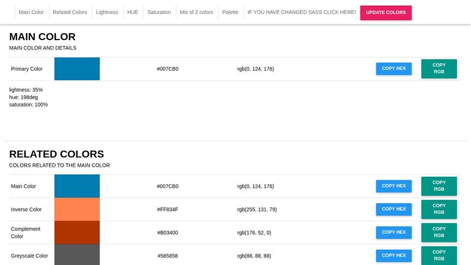Copy RGB for Inverse Color row
471x265 pixels.
(439, 209)
